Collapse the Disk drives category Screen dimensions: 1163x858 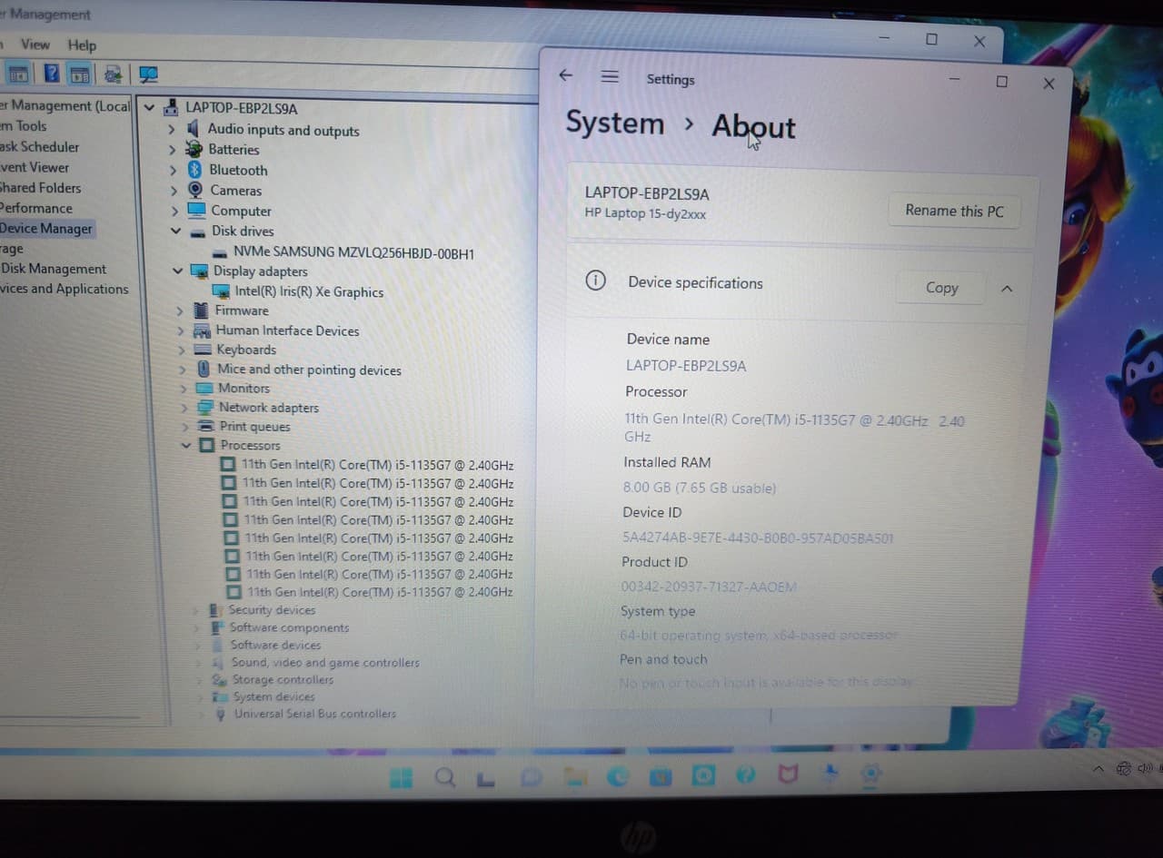(175, 231)
